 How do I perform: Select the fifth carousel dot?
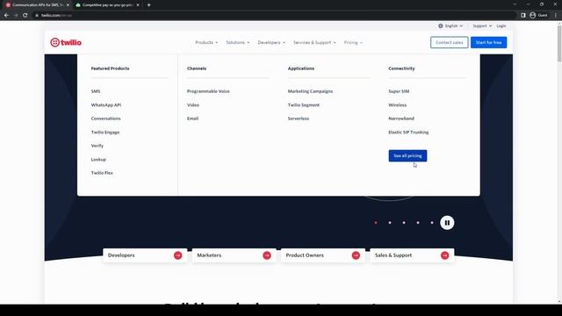(431, 223)
